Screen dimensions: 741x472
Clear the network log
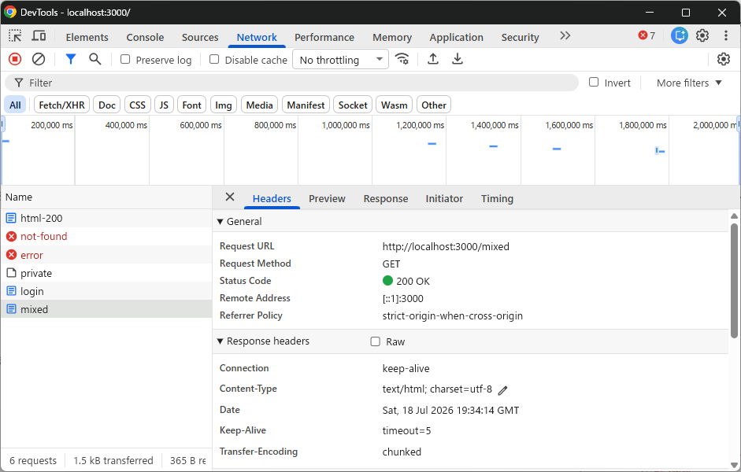coord(39,59)
